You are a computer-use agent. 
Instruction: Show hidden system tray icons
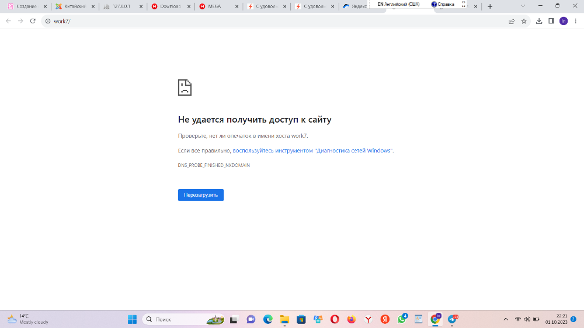(x=505, y=319)
